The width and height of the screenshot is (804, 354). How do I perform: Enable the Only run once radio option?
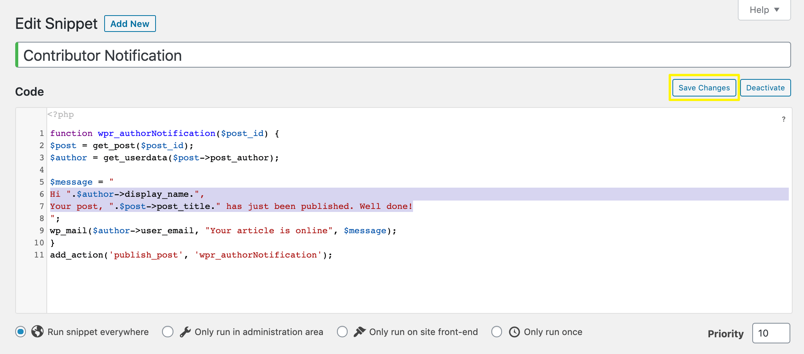pos(497,332)
